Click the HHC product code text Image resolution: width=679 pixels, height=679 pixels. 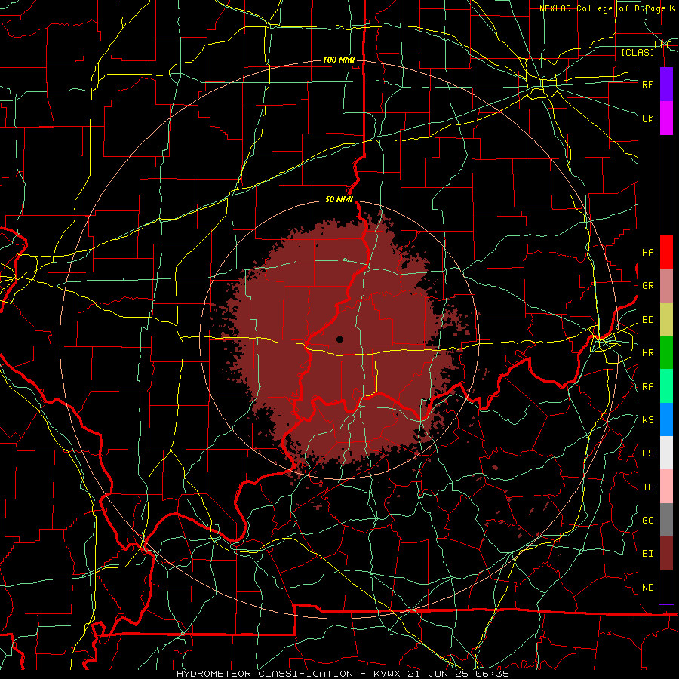(662, 45)
